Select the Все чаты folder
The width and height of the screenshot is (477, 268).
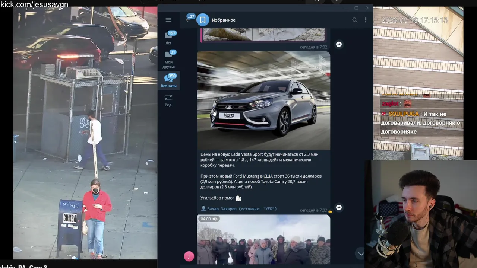pos(168,81)
